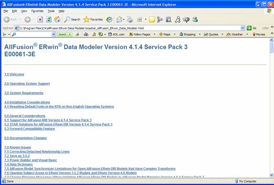Open the Shopping dropdown arrow
274x185 pixels.
click(200, 35)
